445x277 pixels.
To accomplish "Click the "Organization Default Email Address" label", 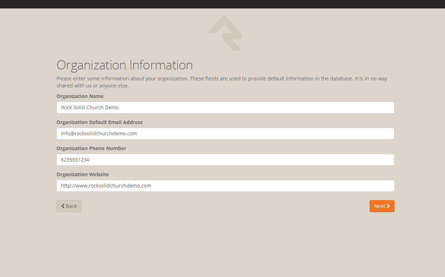I will (99, 122).
